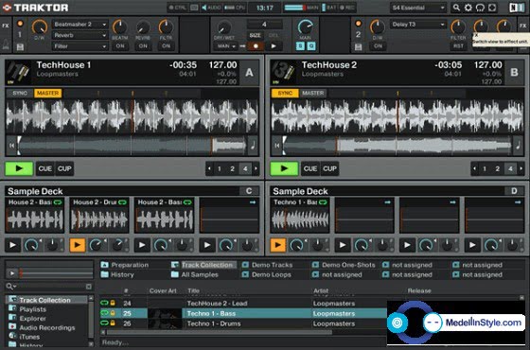Toggle loop icon on House 2 - Drums sample slot
Viewport: 530px width, 350px height.
[122, 202]
